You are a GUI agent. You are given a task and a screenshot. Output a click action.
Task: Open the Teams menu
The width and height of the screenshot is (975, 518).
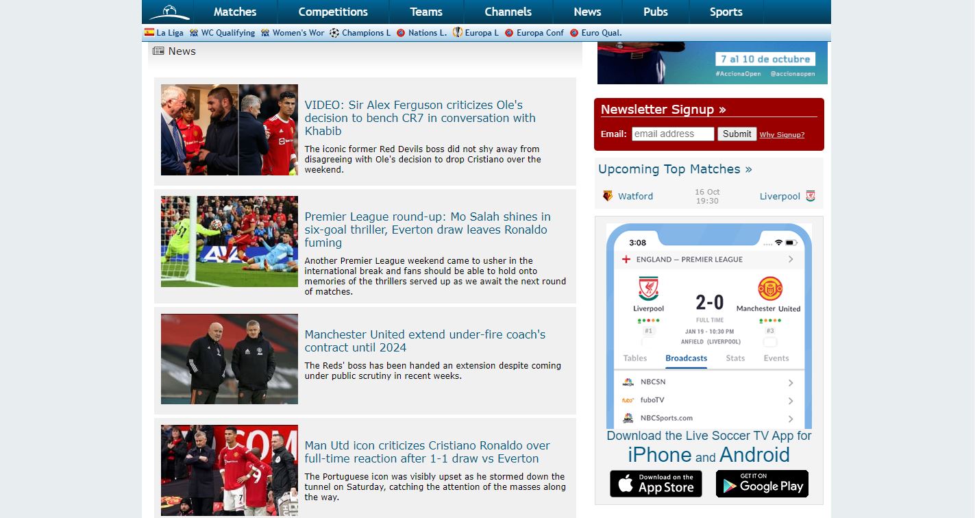point(426,12)
